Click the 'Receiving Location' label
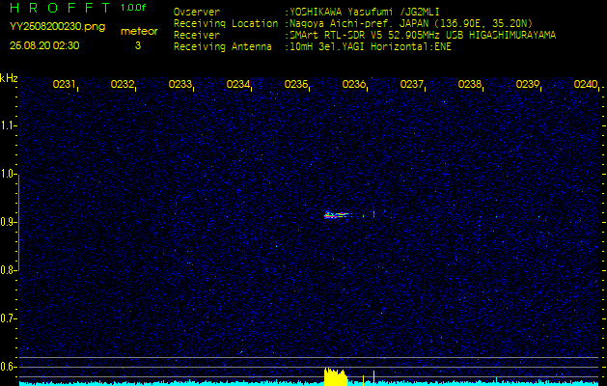This screenshot has height=386, width=607. click(226, 23)
